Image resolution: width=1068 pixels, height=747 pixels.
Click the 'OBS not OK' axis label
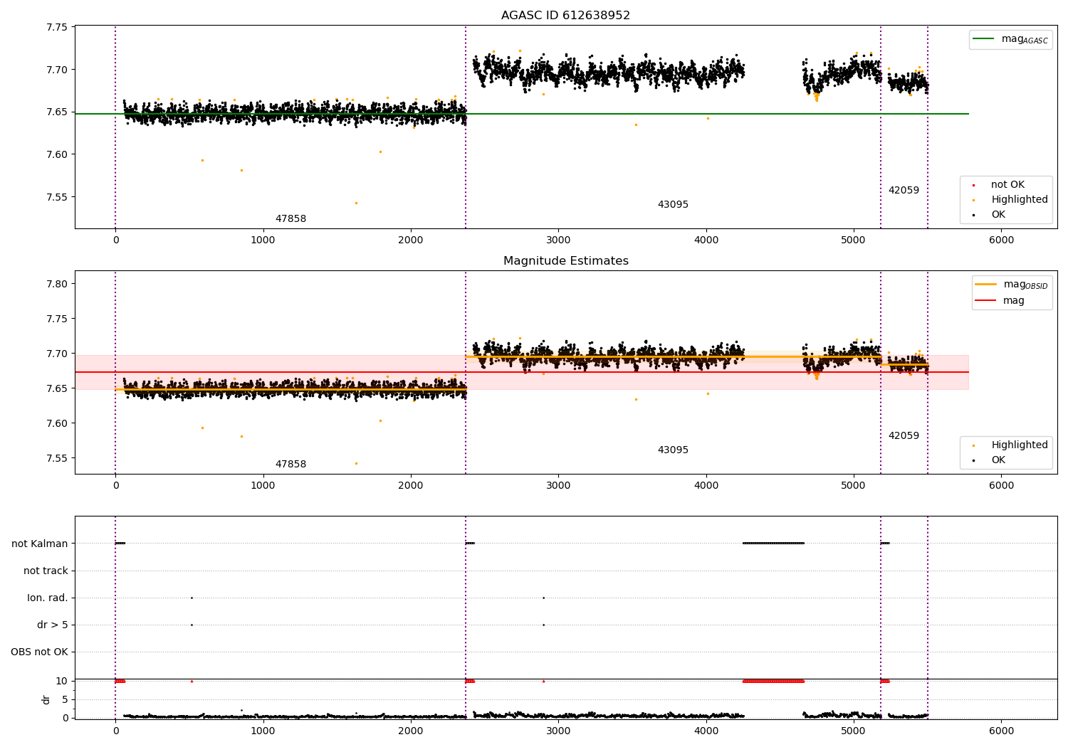tap(39, 652)
